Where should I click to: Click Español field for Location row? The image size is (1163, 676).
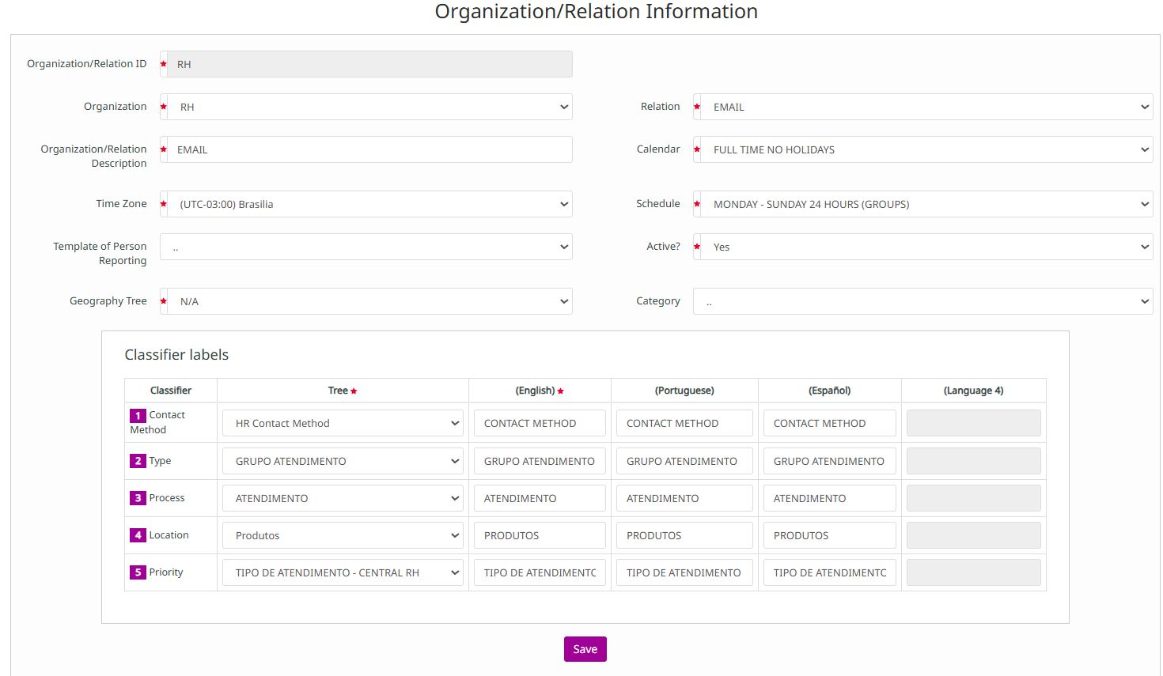(x=830, y=535)
